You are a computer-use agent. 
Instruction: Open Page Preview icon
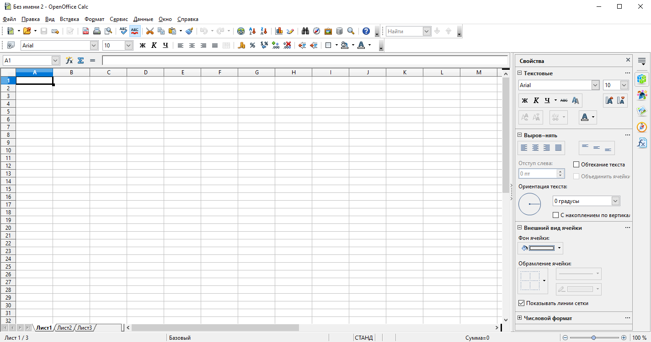[108, 31]
